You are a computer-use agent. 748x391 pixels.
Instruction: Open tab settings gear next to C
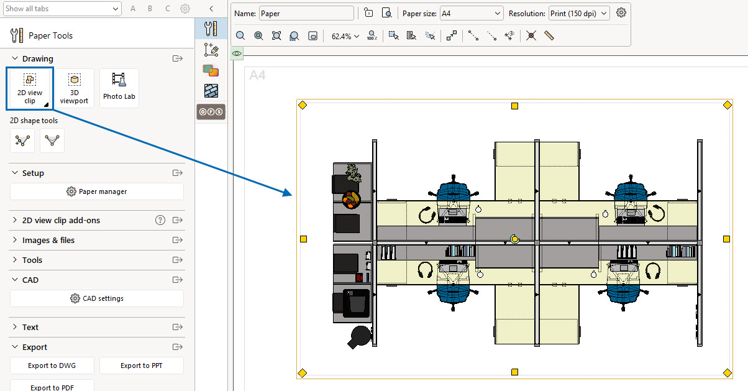185,9
